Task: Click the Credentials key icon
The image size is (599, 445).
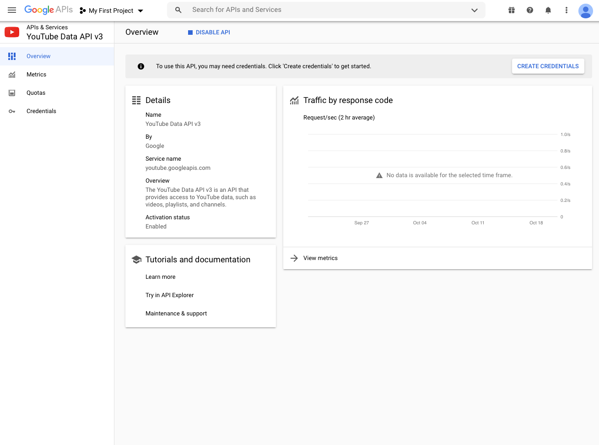Action: coord(12,111)
